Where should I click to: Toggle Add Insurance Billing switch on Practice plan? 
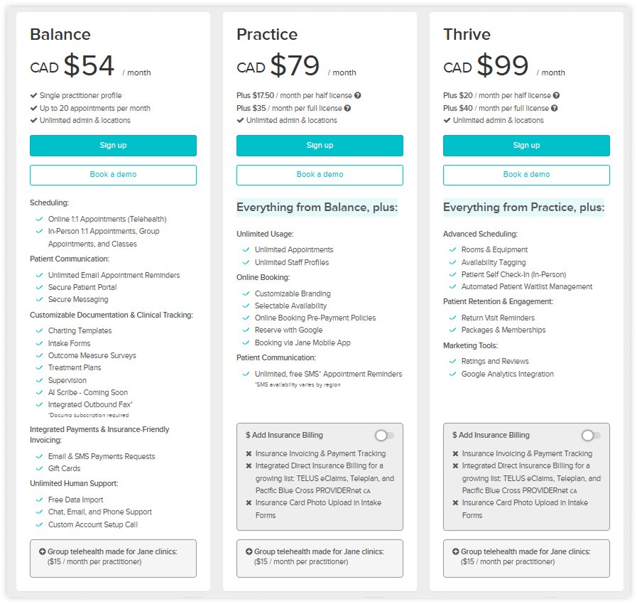(384, 435)
